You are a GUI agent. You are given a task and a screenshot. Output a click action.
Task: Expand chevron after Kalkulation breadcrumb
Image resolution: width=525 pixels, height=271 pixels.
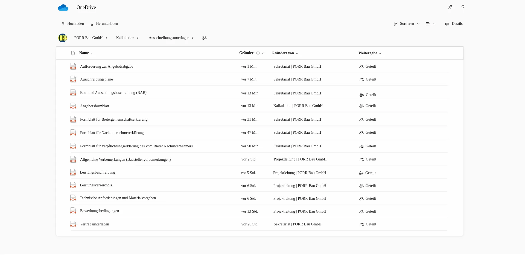(138, 38)
